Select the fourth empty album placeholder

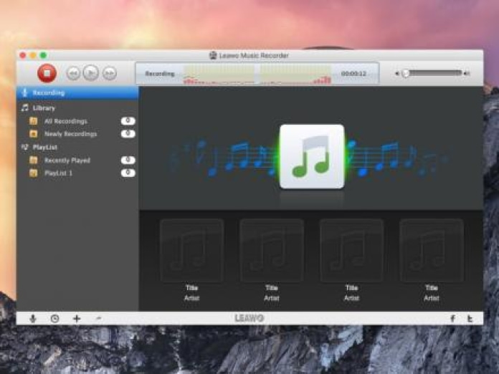click(432, 251)
